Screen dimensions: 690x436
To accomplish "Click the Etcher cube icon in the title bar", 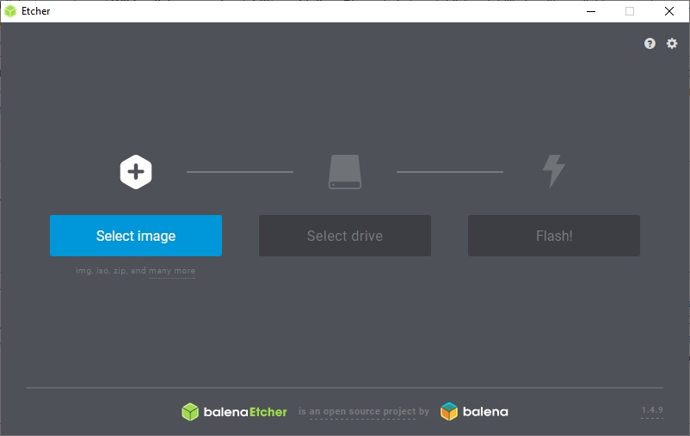I will pyautogui.click(x=10, y=11).
